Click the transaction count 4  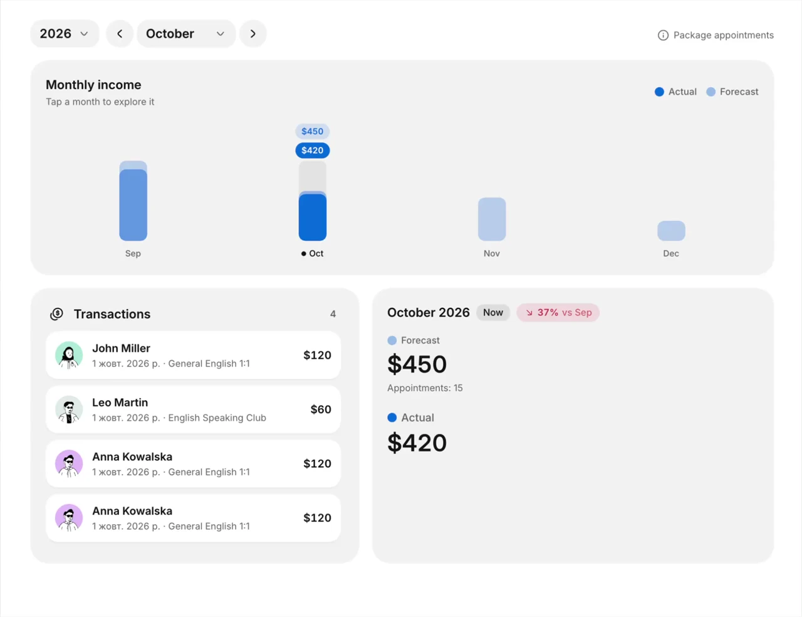333,314
